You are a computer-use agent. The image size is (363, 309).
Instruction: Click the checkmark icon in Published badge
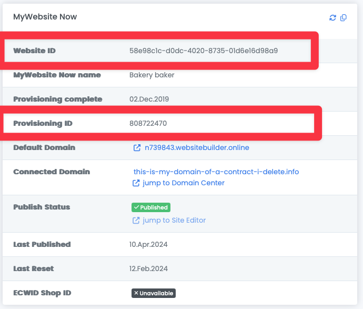click(136, 207)
